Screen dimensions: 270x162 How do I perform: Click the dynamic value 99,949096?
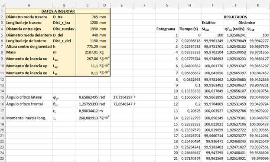tap(258, 158)
